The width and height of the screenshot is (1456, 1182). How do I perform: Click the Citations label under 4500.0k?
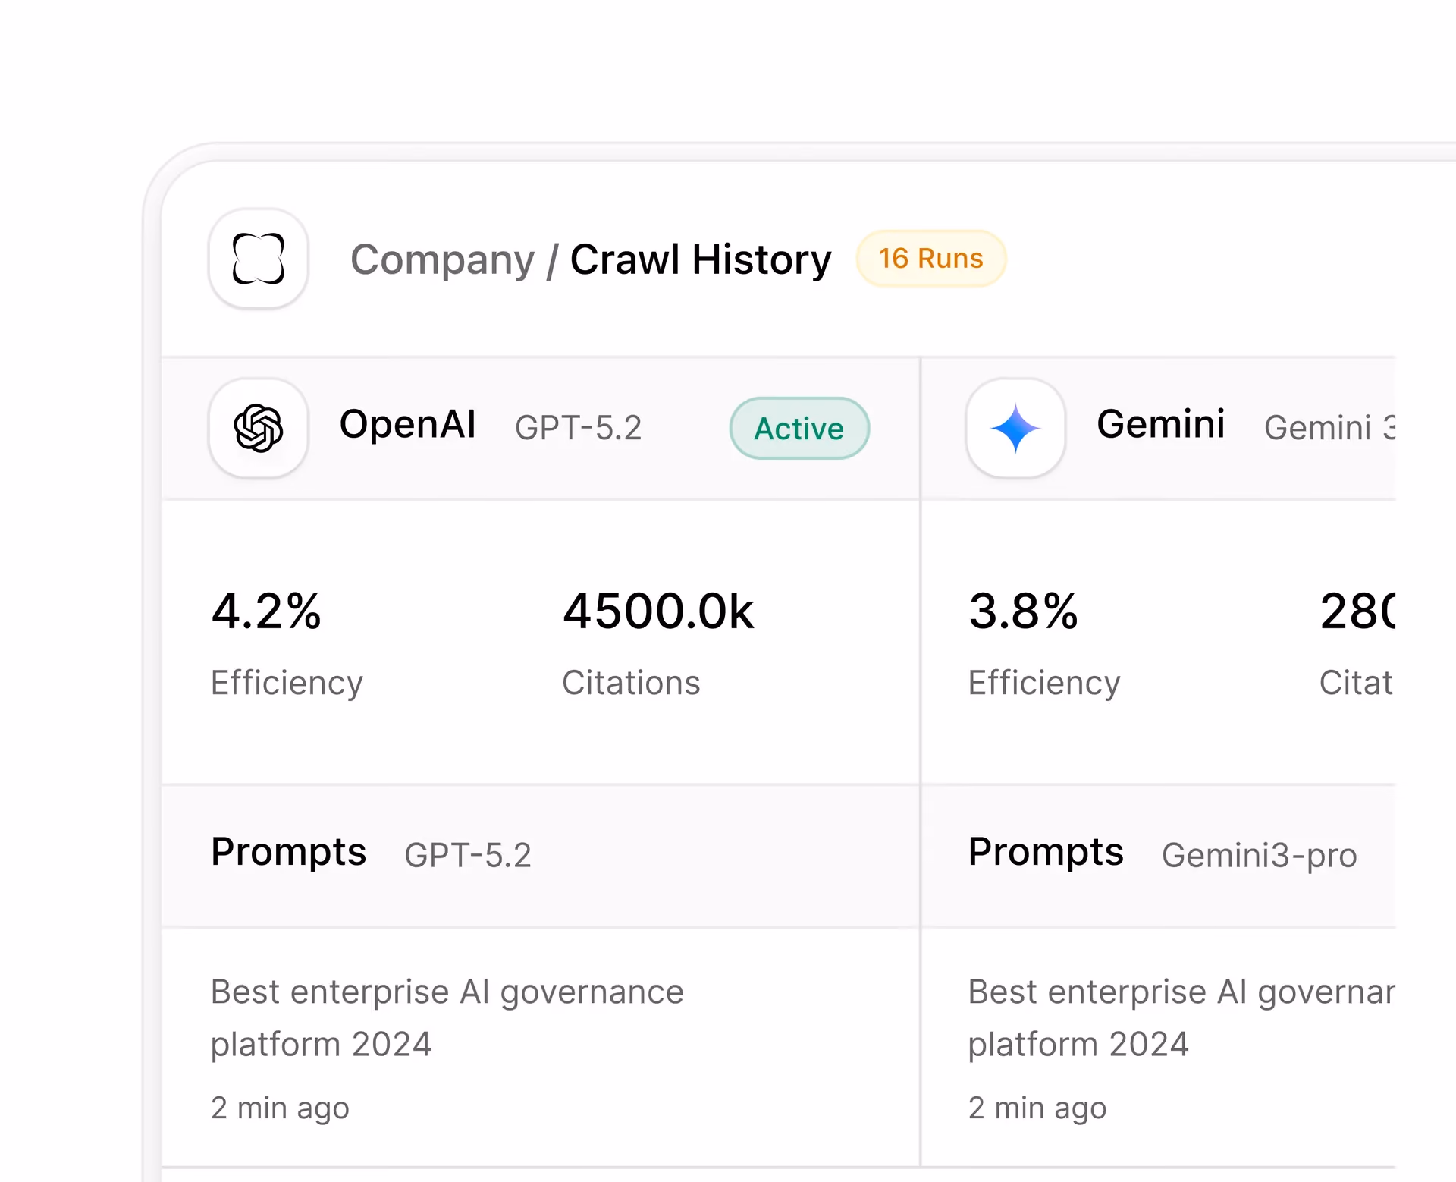tap(632, 683)
